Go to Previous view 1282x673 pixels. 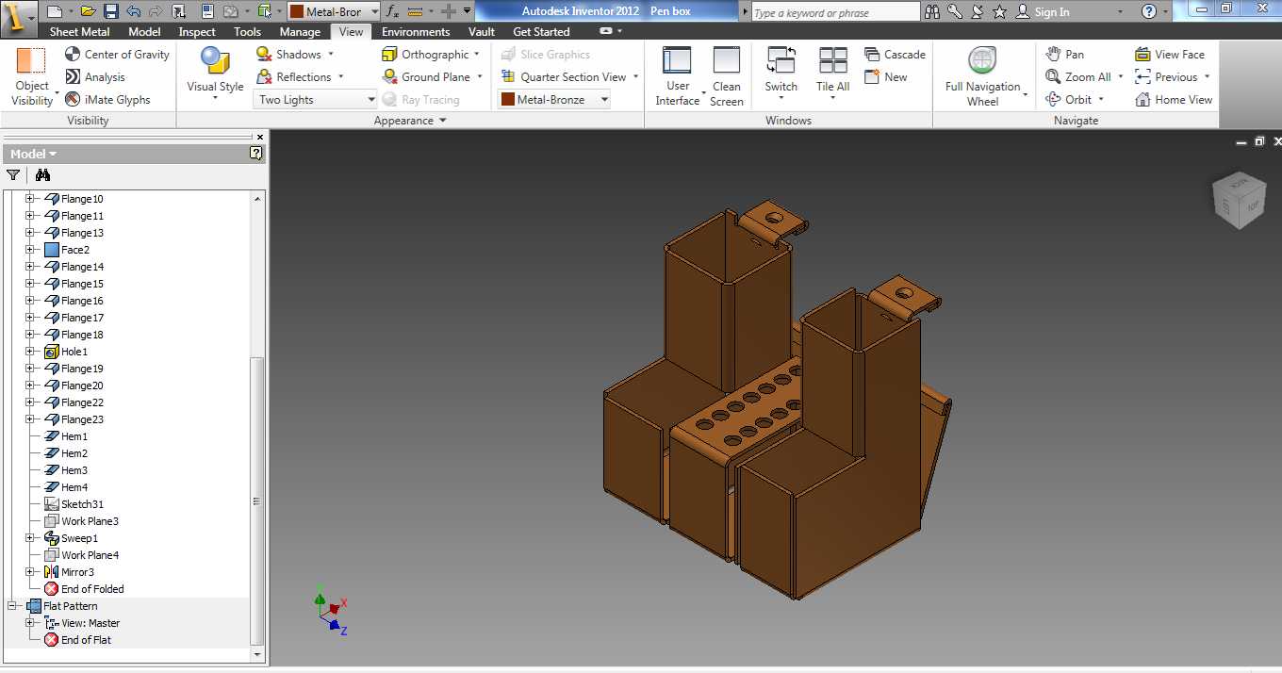coord(1166,76)
